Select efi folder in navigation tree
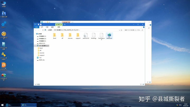The width and height of the screenshot is (190, 107). (40, 50)
